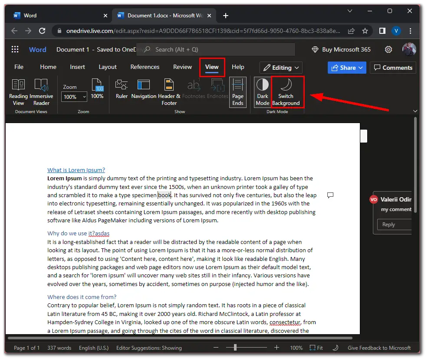The image size is (428, 361).
Task: Open the Review tab
Action: [182, 67]
